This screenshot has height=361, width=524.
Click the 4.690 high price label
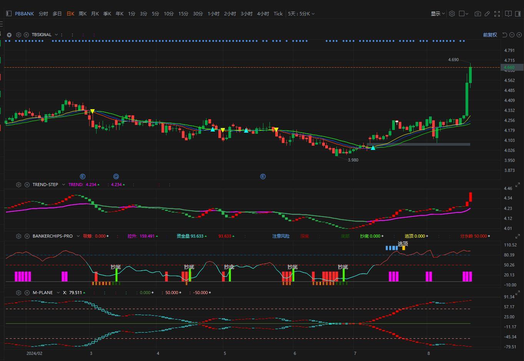453,60
